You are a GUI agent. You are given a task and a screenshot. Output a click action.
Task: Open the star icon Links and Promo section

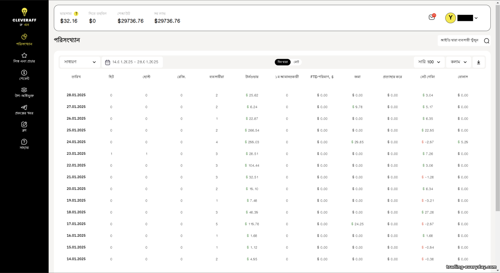pyautogui.click(x=24, y=58)
